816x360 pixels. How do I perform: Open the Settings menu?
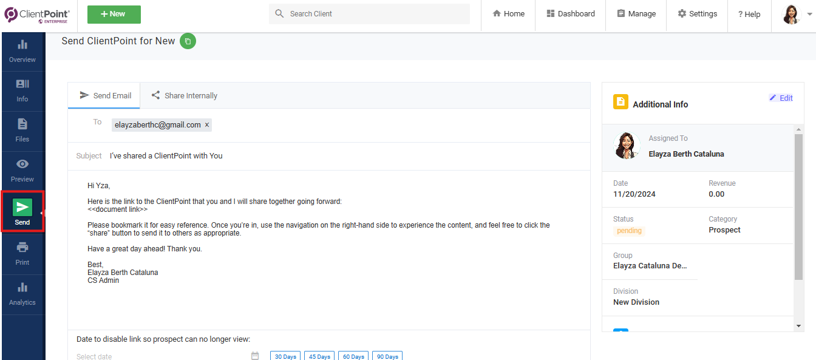pos(697,13)
